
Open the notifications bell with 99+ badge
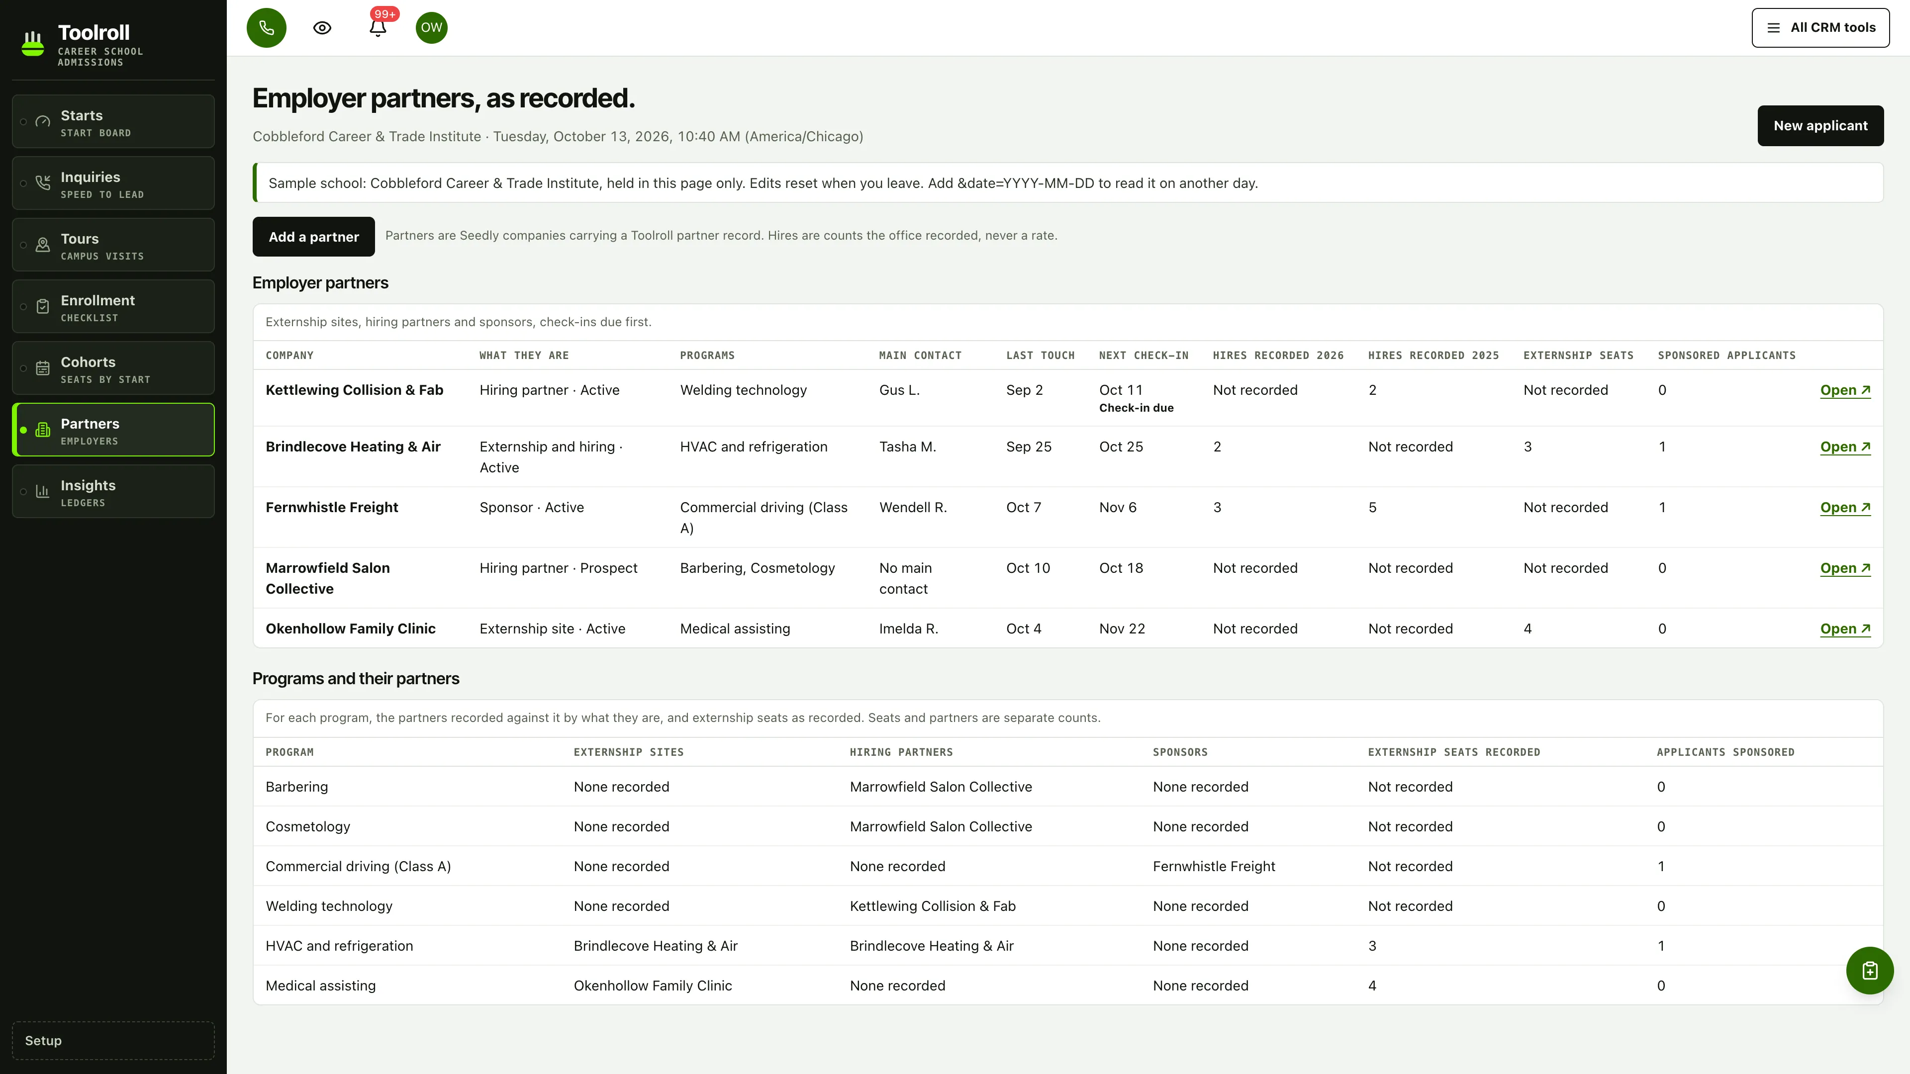378,27
